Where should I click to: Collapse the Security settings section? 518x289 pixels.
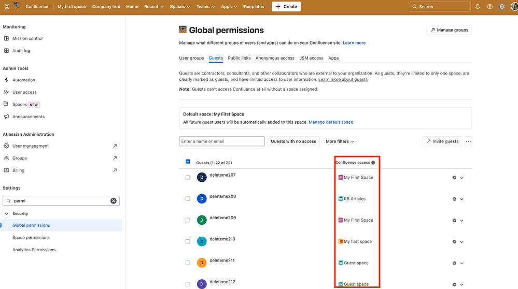6,214
